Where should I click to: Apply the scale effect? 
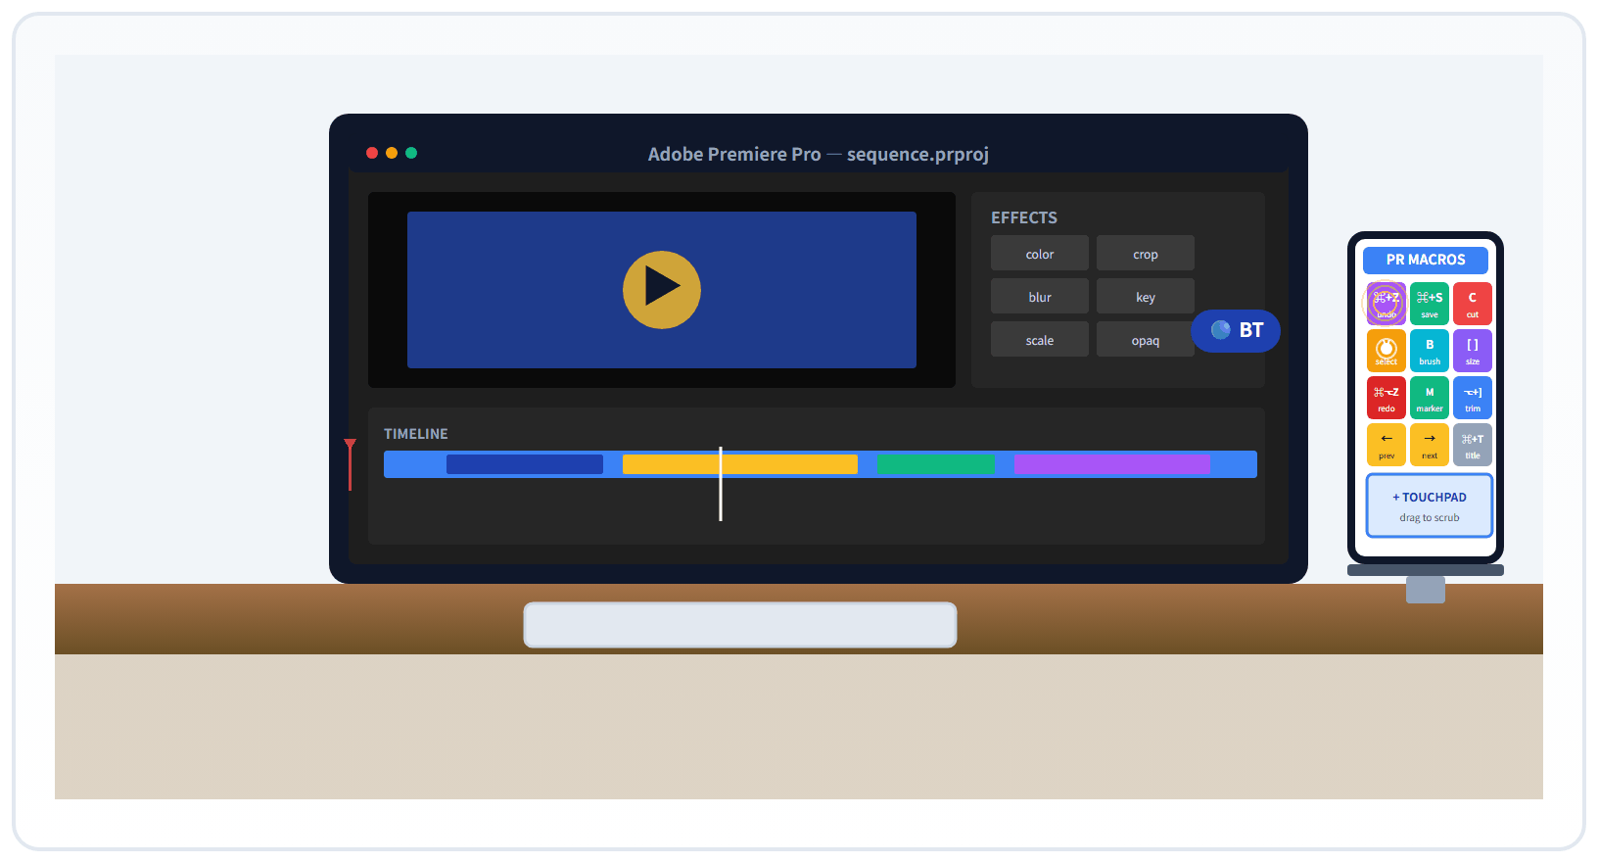coord(1040,339)
